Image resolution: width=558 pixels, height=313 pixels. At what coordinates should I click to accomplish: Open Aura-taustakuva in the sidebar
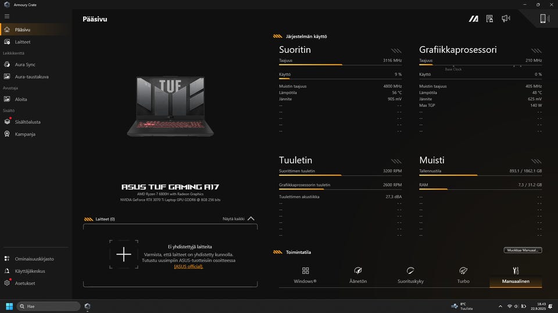[x=35, y=77]
